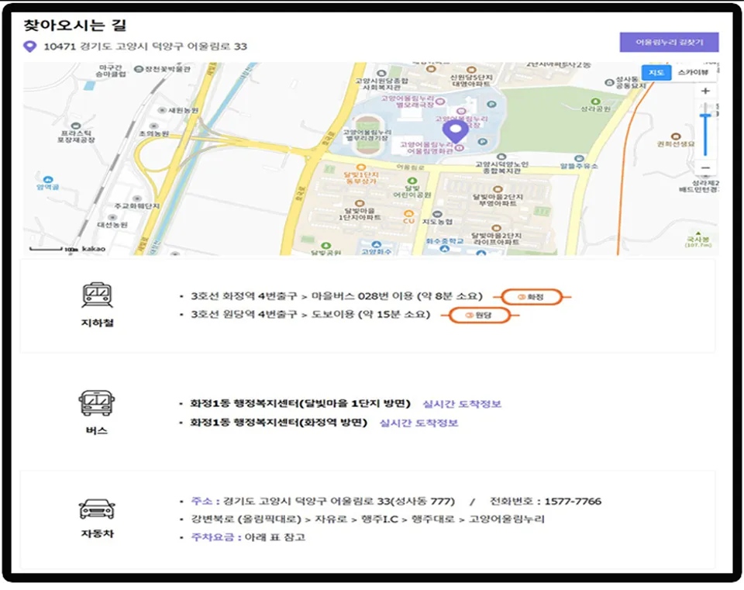This screenshot has height=590, width=744.
Task: Click the 알뜰주유소 gas station marker
Action: click(x=578, y=158)
